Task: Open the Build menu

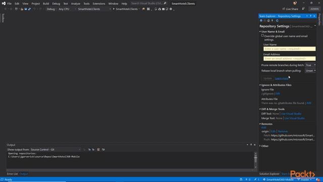Action: (x=46, y=4)
